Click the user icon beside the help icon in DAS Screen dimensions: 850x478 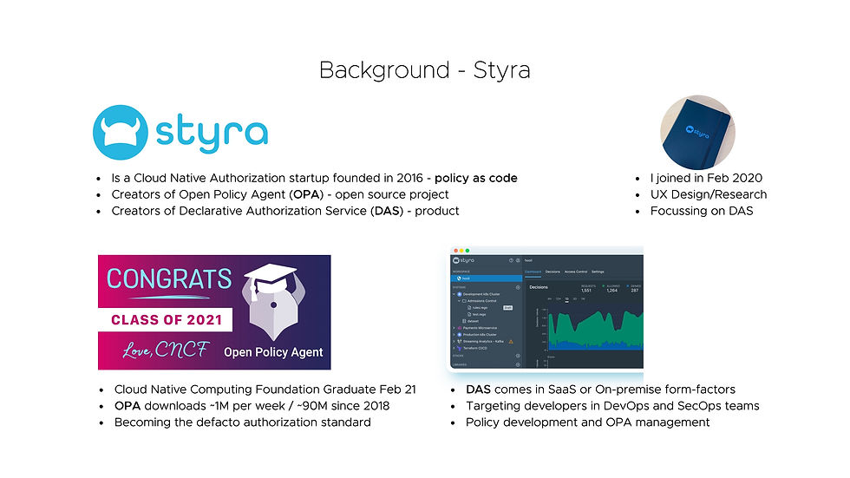[x=518, y=260]
